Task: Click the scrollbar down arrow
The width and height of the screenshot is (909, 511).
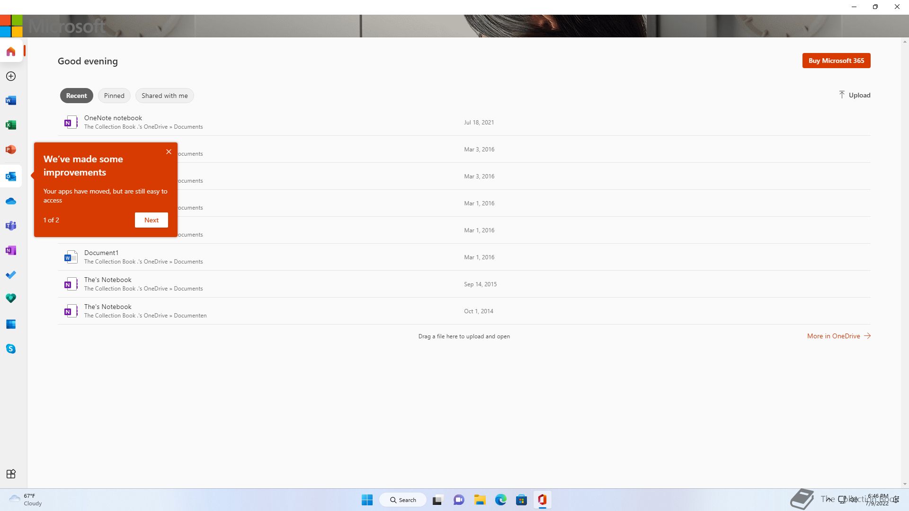Action: click(x=905, y=484)
